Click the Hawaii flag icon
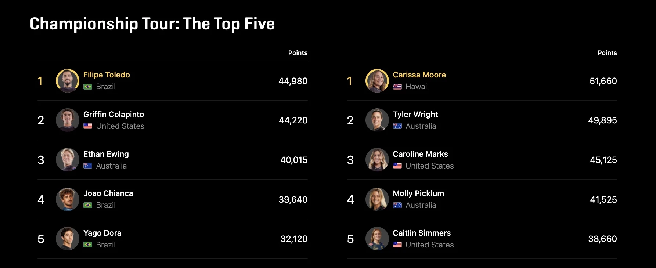The image size is (656, 268). [x=397, y=87]
